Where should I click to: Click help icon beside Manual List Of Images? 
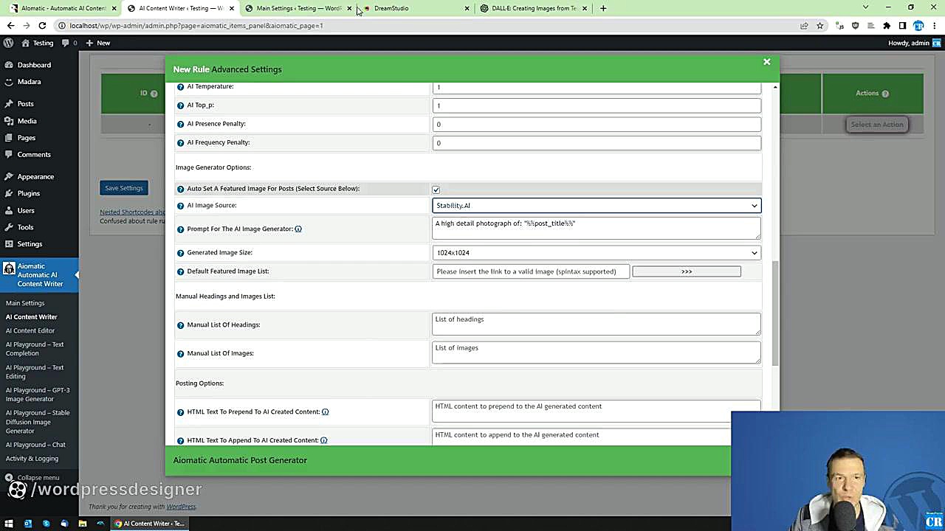[x=180, y=354]
